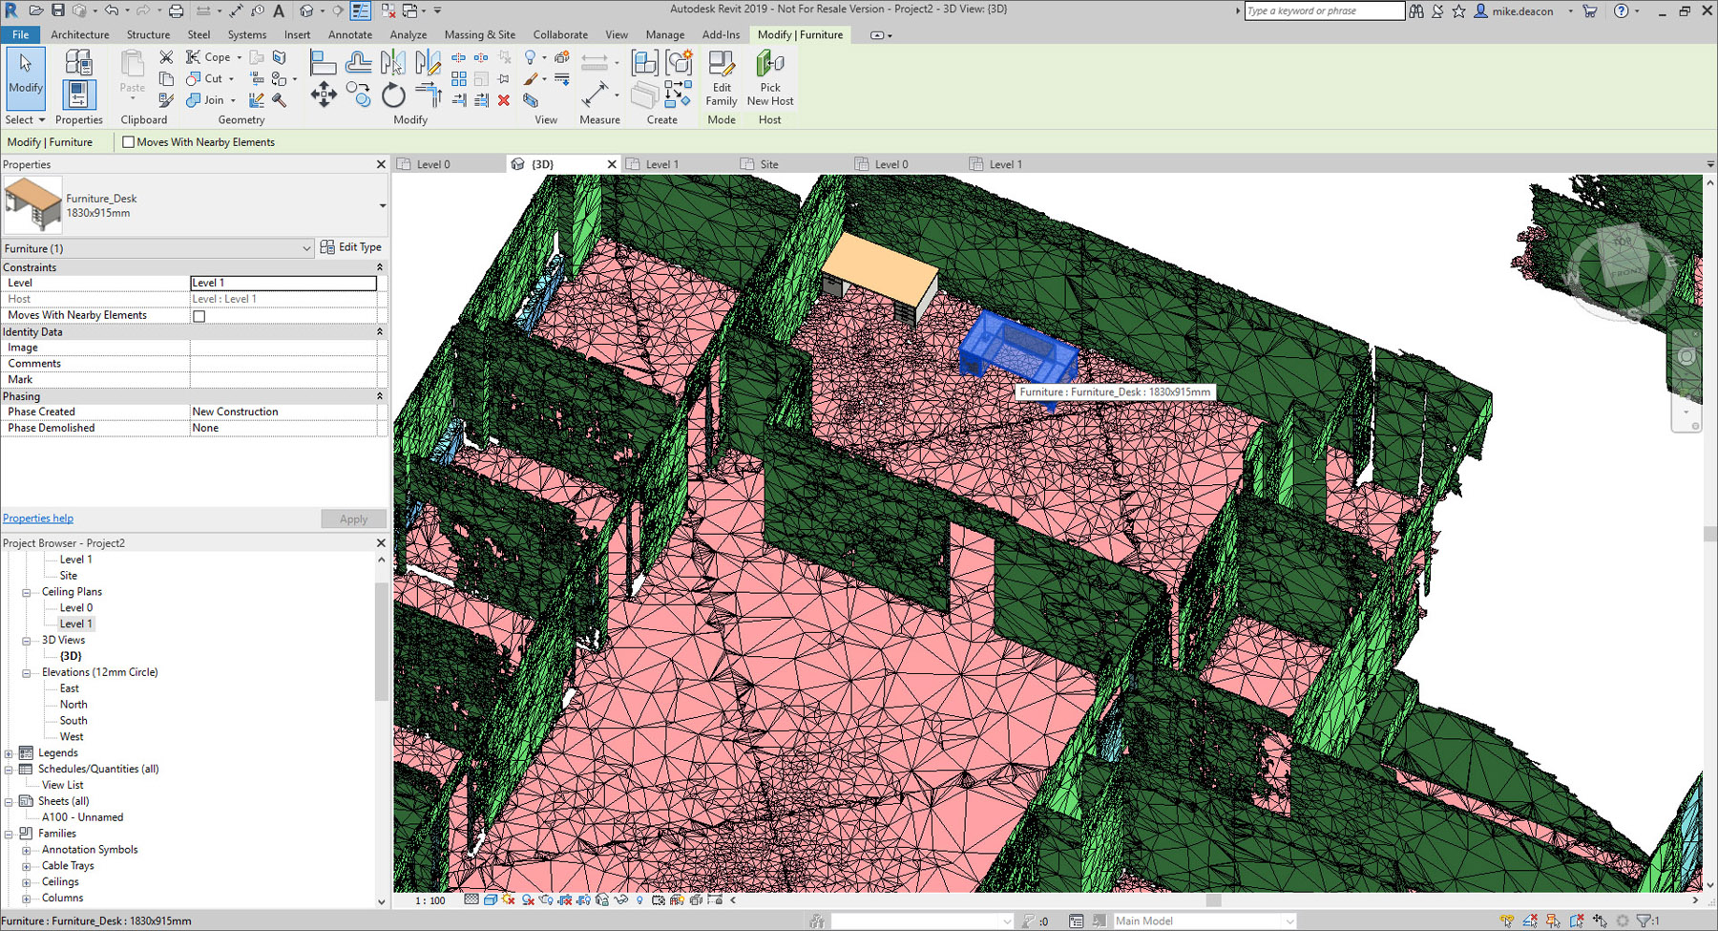Image resolution: width=1718 pixels, height=931 pixels.
Task: Activate the Move tool
Action: pos(324,95)
